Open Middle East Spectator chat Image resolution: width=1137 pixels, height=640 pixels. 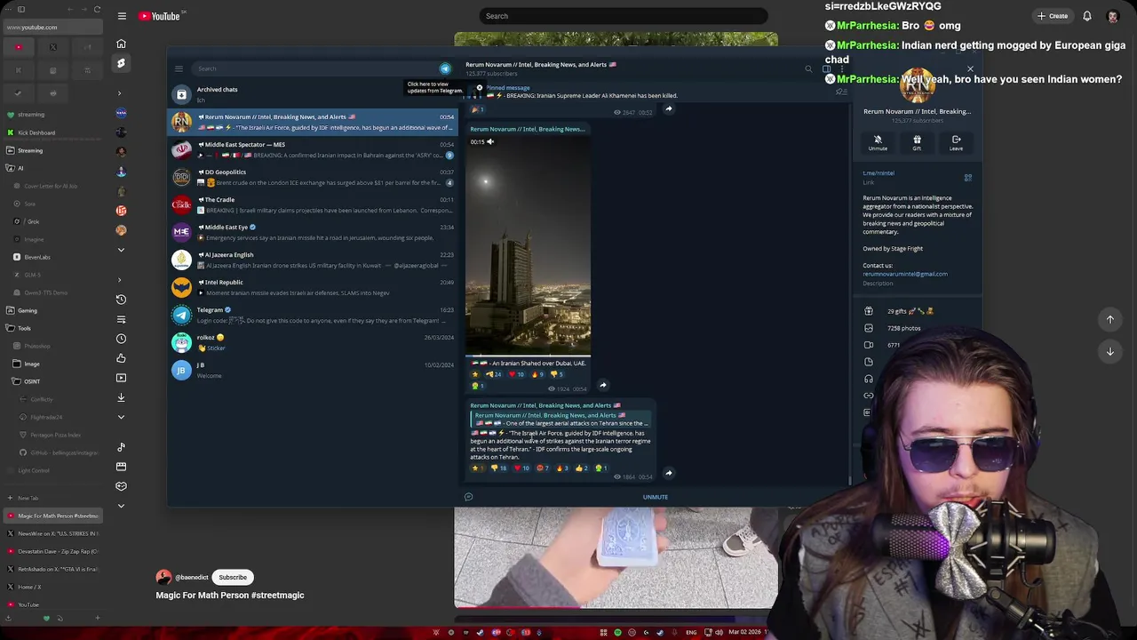tap(313, 149)
